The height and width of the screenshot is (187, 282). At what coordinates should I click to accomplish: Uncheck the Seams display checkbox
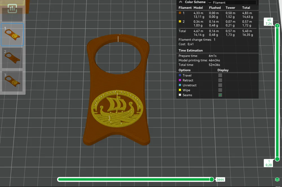pos(220,95)
